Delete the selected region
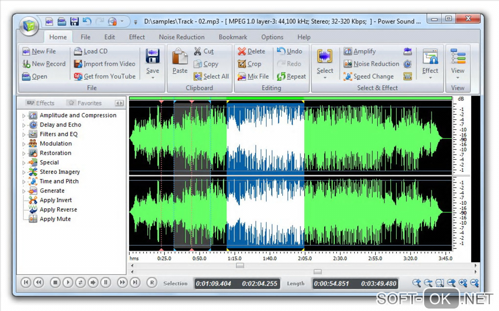This screenshot has height=311, width=499. tap(251, 51)
